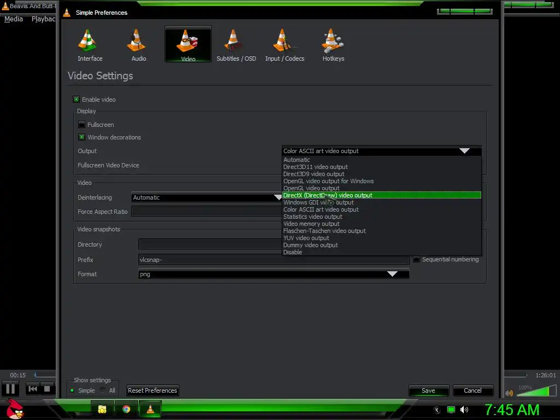Viewport: 560px width, 420px height.
Task: Pause playback in VLC player
Action: click(10, 389)
